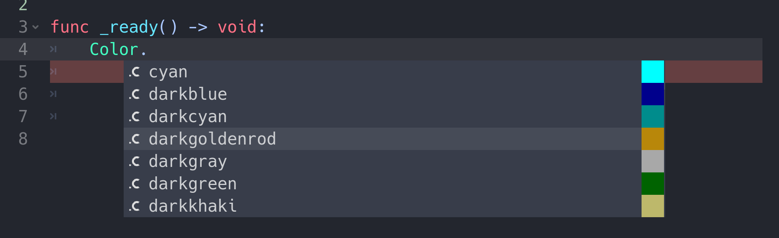Screen dimensions: 779x238
Task: Click the constant icon beside darkgoldenrod
Action: [x=134, y=139]
